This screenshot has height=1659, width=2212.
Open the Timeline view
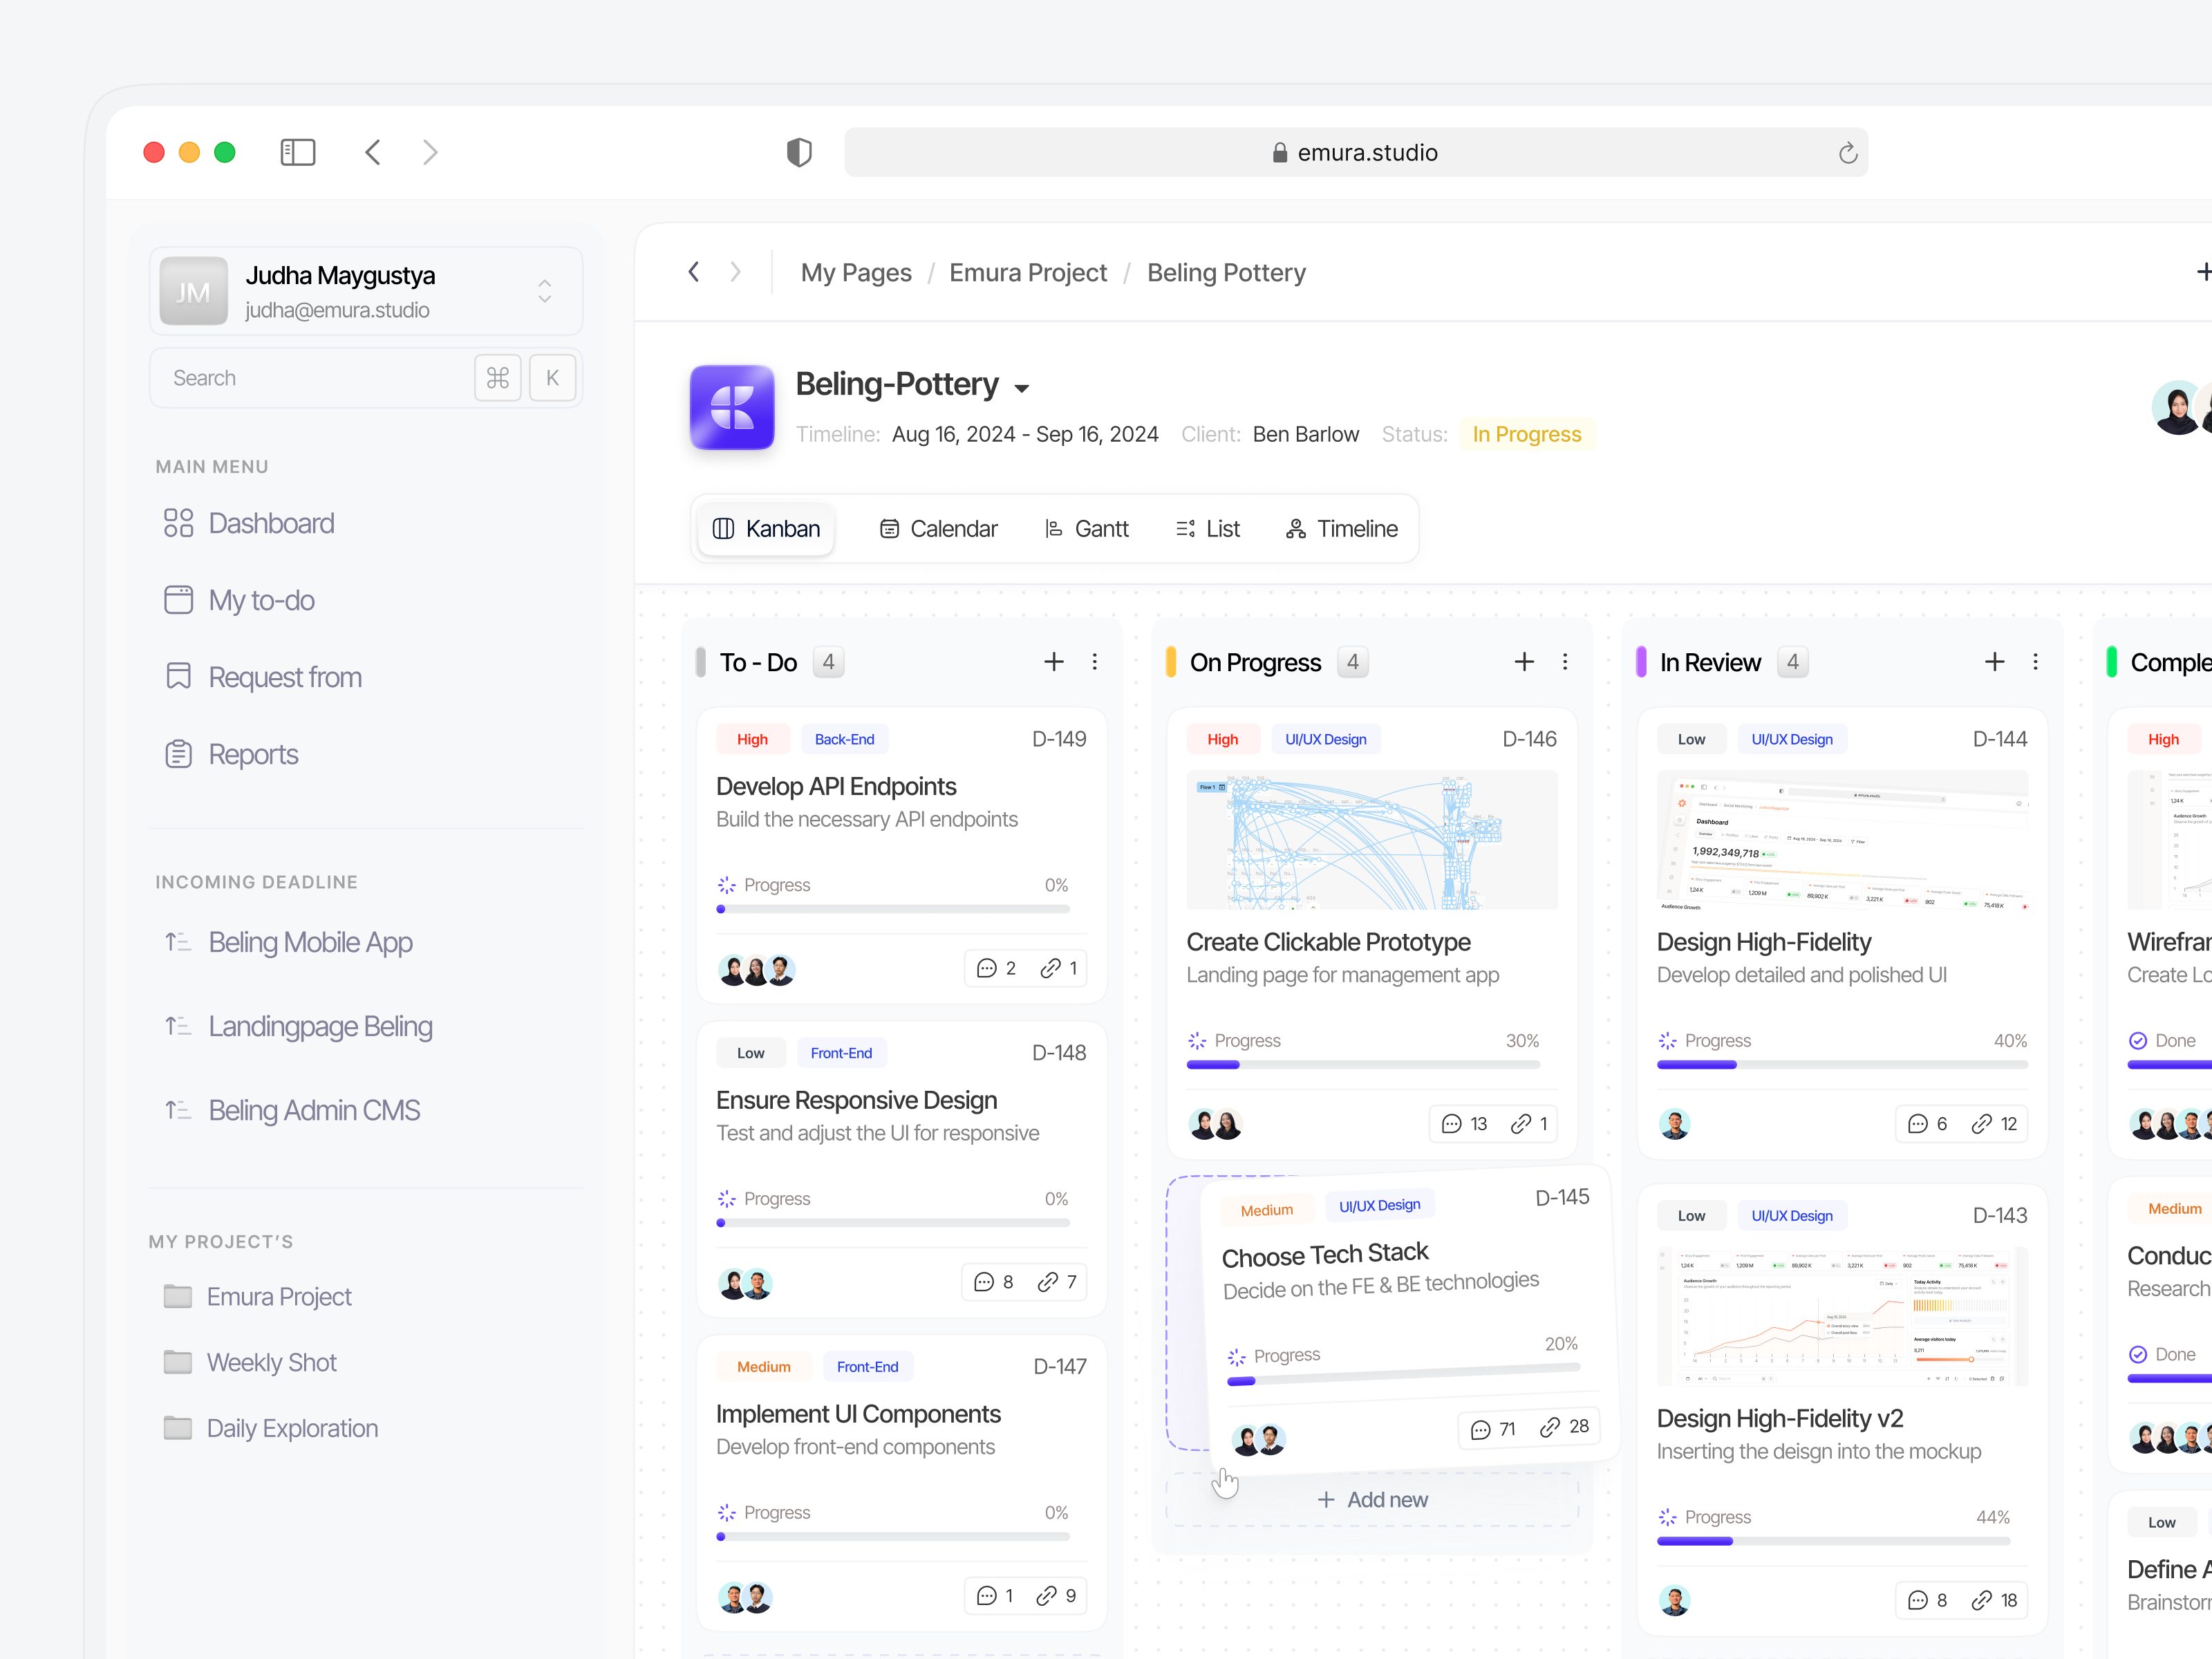1340,528
